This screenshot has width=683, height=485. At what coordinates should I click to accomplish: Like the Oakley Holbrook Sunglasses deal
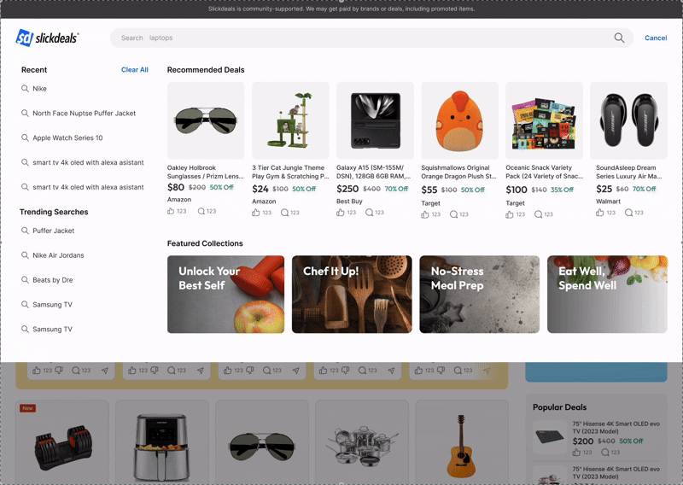coord(171,211)
